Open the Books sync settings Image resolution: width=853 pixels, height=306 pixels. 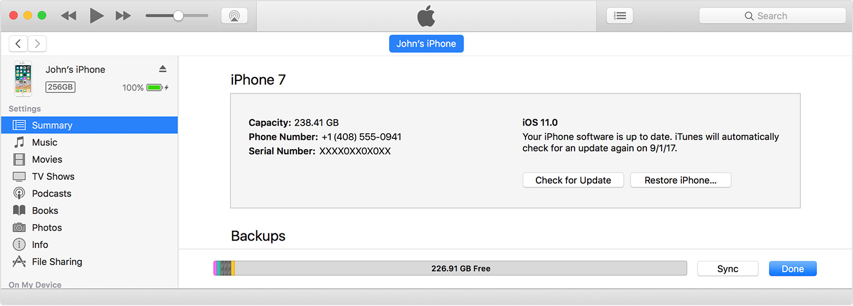pyautogui.click(x=89, y=210)
